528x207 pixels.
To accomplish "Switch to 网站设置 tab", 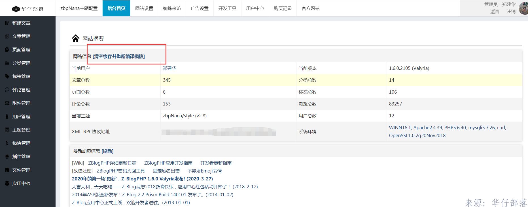I will pyautogui.click(x=144, y=8).
